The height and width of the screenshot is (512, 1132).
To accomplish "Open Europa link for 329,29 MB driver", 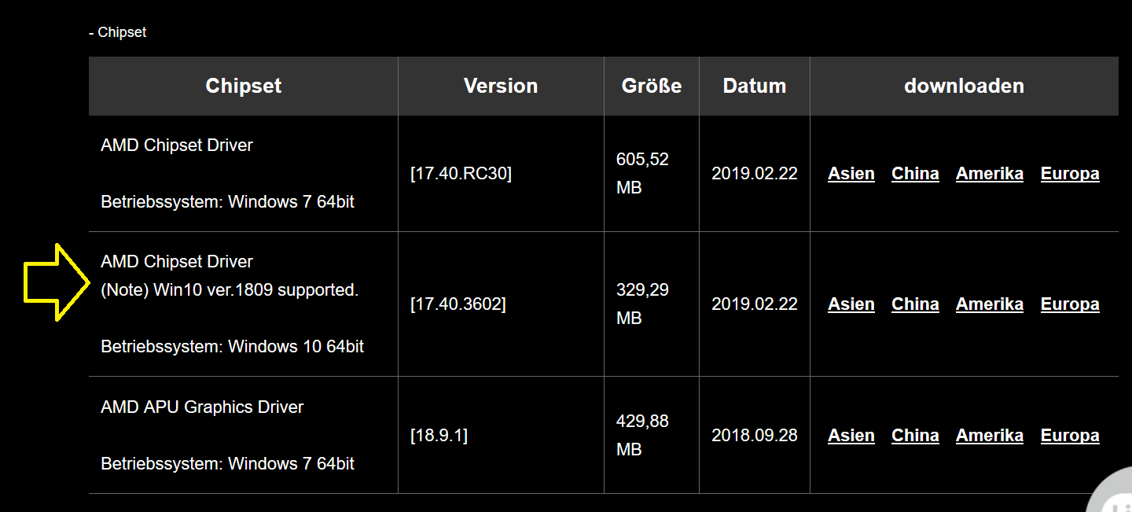I will click(1070, 304).
